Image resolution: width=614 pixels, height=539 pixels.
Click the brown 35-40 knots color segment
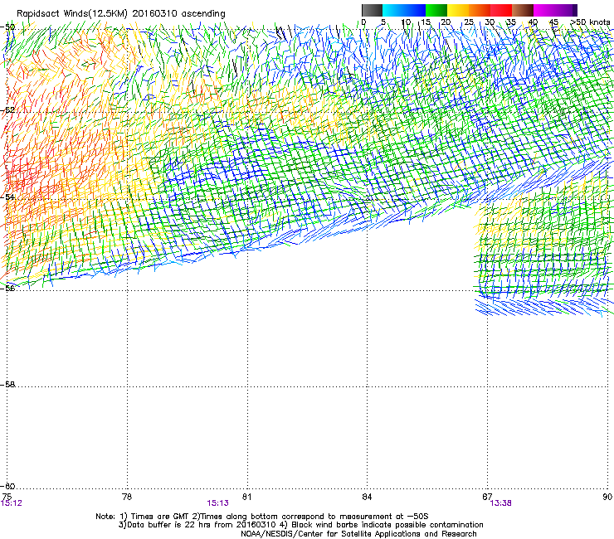click(x=523, y=10)
